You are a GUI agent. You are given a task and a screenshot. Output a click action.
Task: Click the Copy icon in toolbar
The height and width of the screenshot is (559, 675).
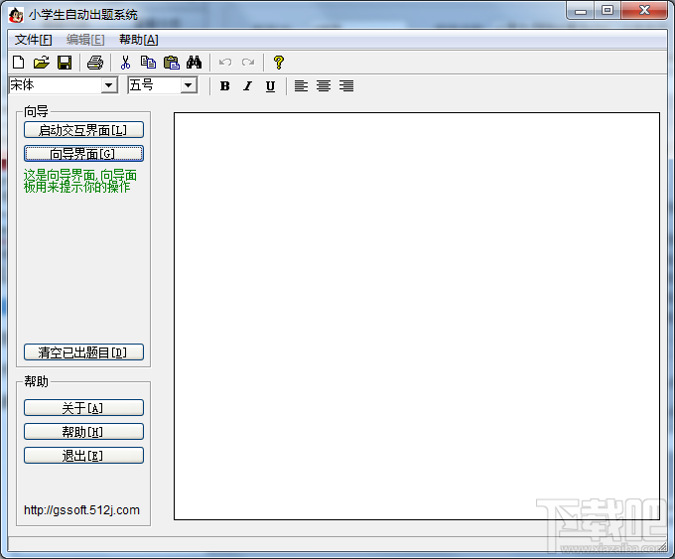[149, 63]
